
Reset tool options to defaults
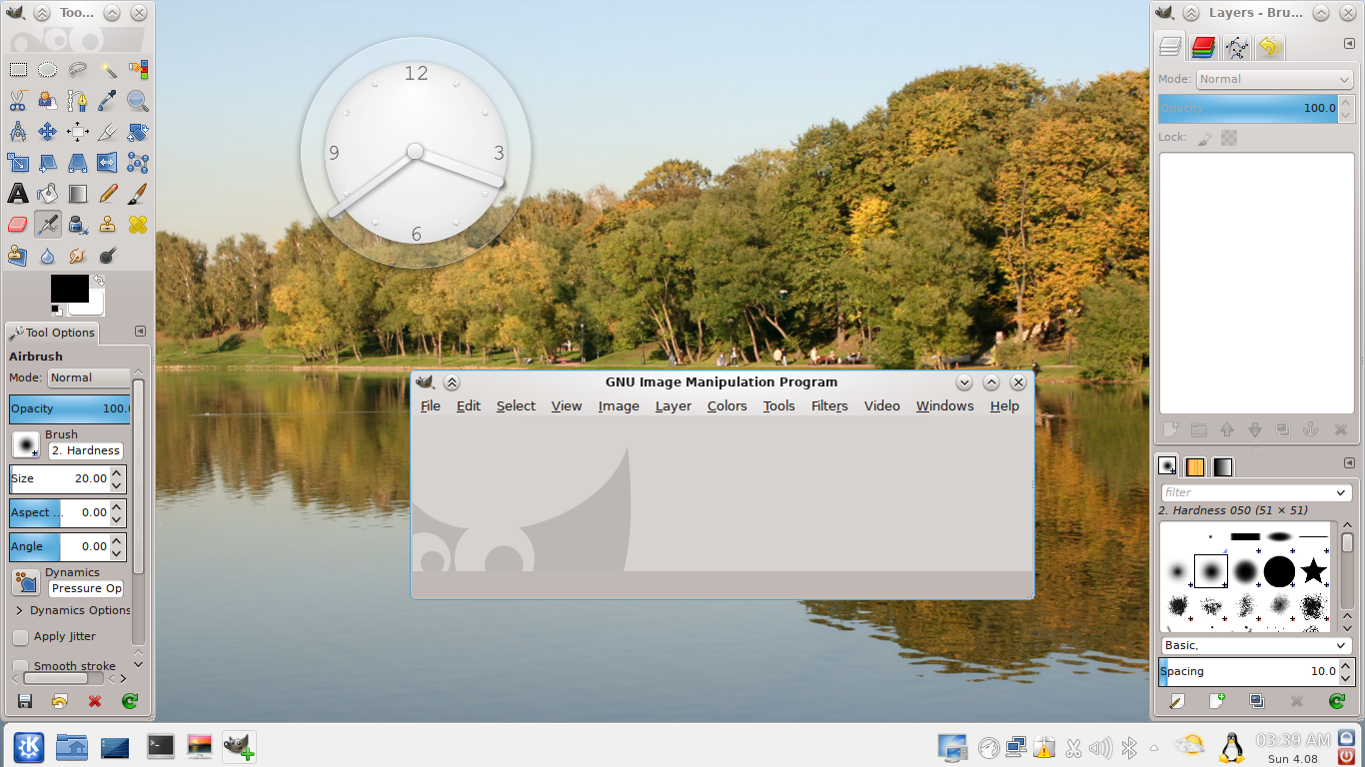point(130,701)
